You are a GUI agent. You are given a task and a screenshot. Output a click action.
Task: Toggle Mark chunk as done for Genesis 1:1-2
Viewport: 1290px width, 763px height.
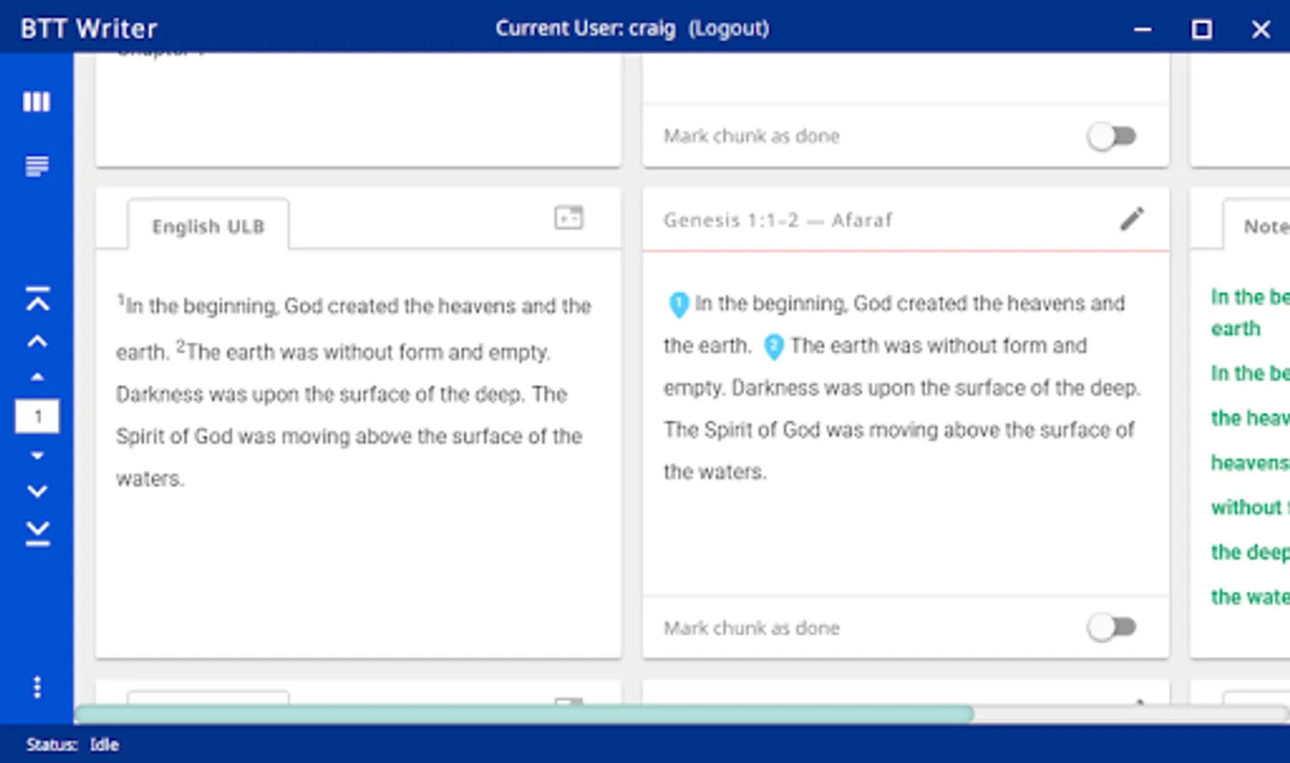point(1112,627)
